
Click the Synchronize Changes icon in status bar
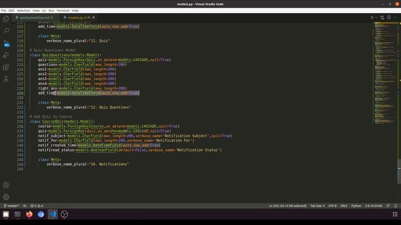24,206
